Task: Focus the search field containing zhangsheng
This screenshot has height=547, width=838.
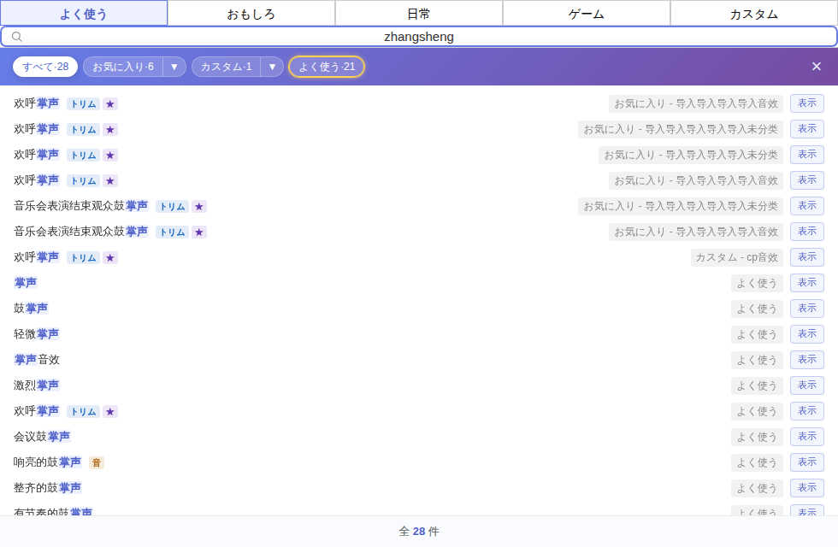Action: (419, 36)
